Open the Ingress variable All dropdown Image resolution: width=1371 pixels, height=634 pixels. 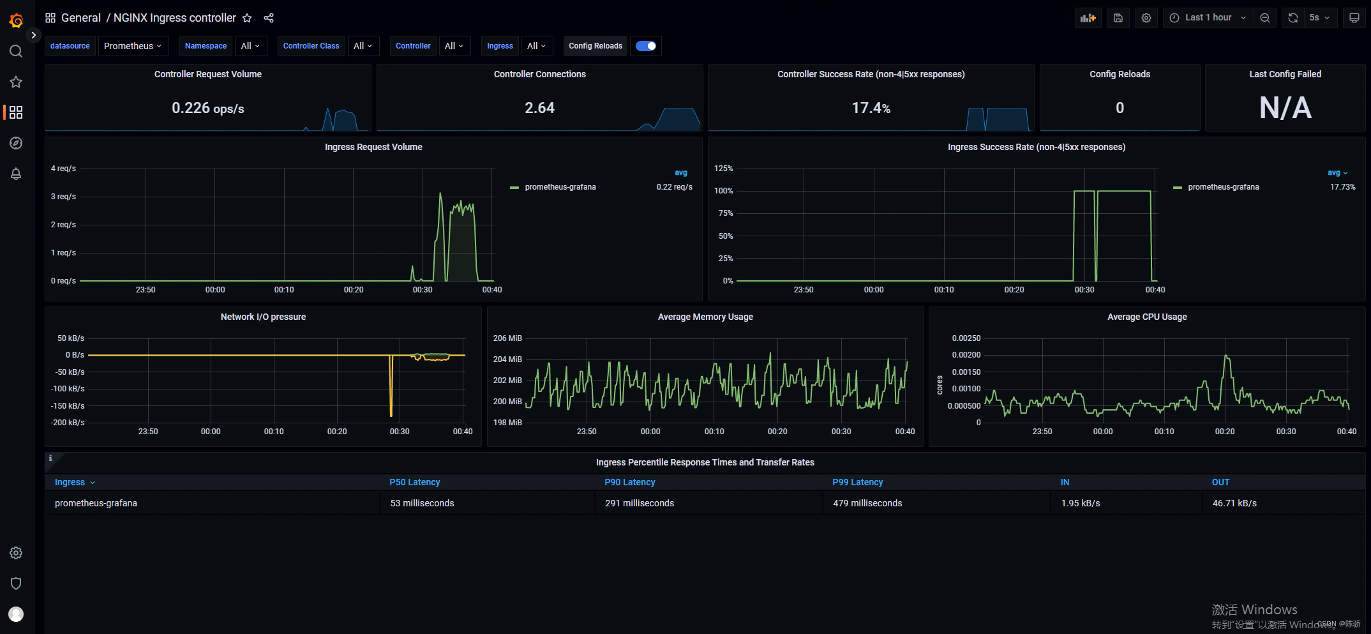[x=537, y=46]
